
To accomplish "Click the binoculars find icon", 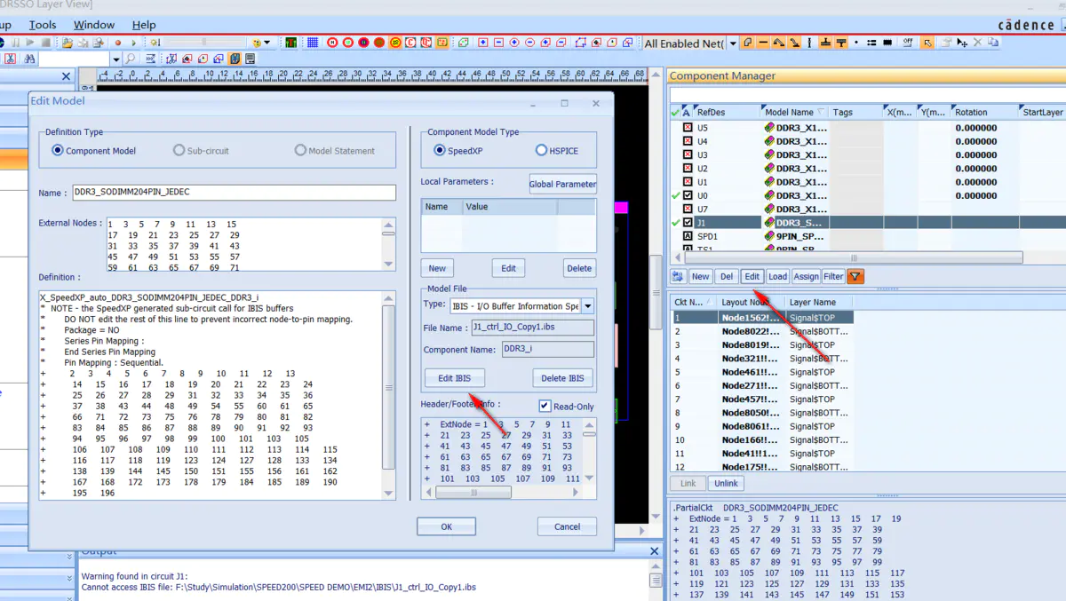I will [x=30, y=59].
